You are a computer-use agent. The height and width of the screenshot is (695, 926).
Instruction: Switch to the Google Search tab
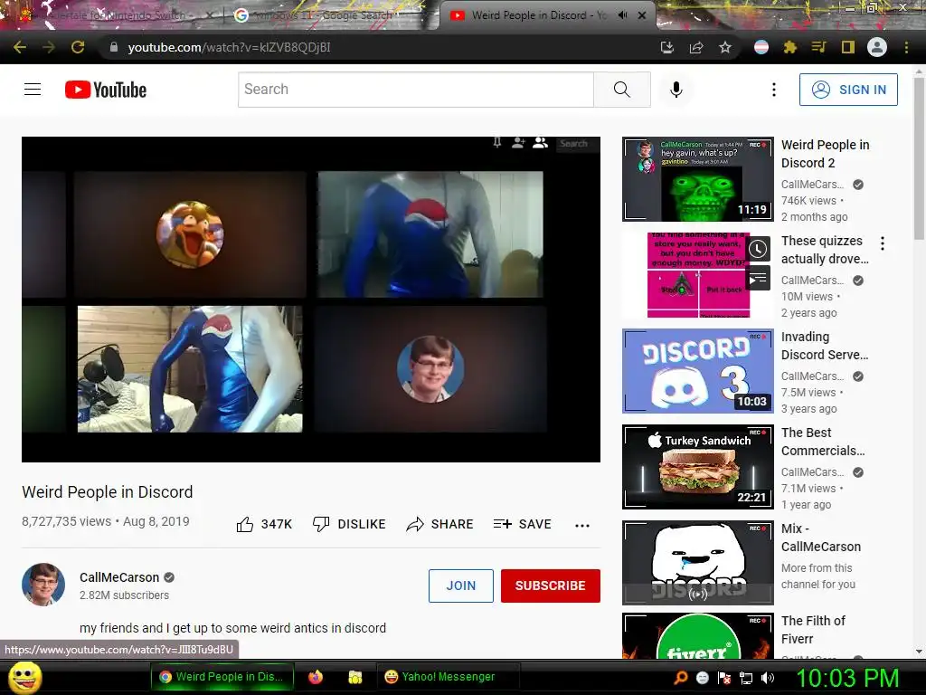click(x=322, y=15)
